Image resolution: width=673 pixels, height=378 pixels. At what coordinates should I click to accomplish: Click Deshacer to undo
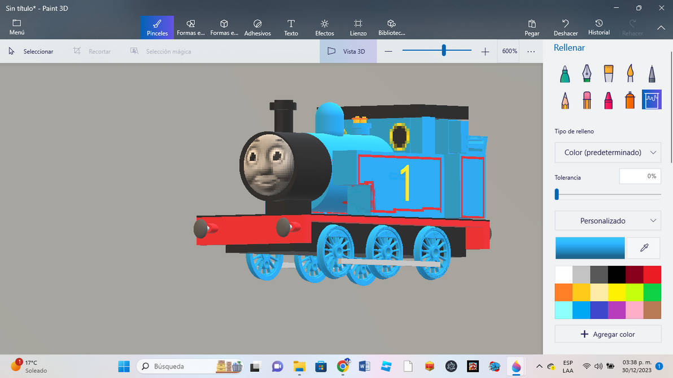tap(565, 28)
